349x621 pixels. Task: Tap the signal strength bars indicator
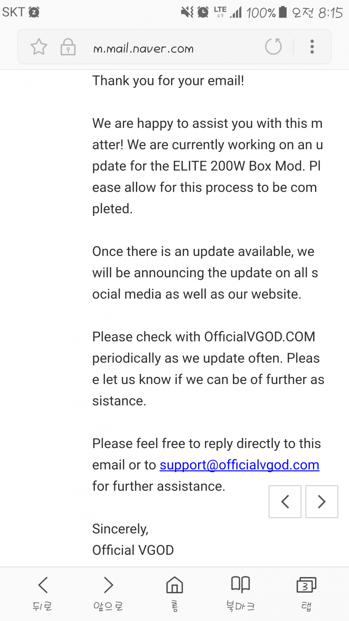(237, 13)
